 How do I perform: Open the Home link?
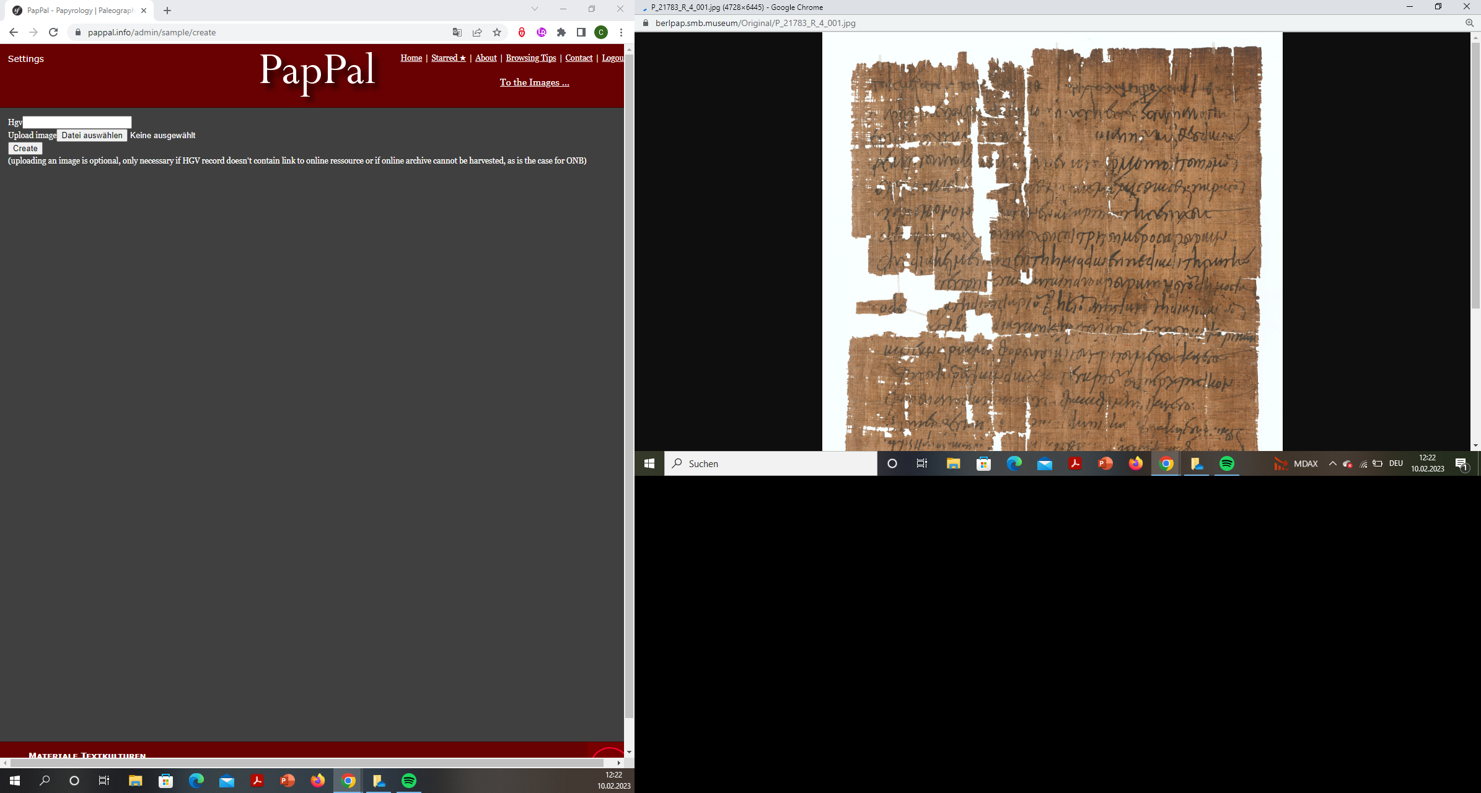pyautogui.click(x=411, y=58)
